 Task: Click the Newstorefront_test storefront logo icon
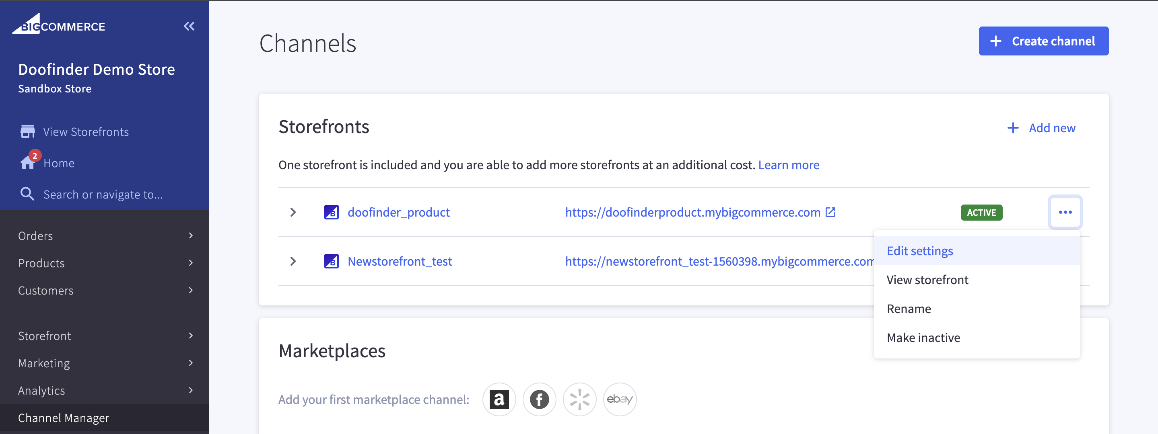(331, 261)
